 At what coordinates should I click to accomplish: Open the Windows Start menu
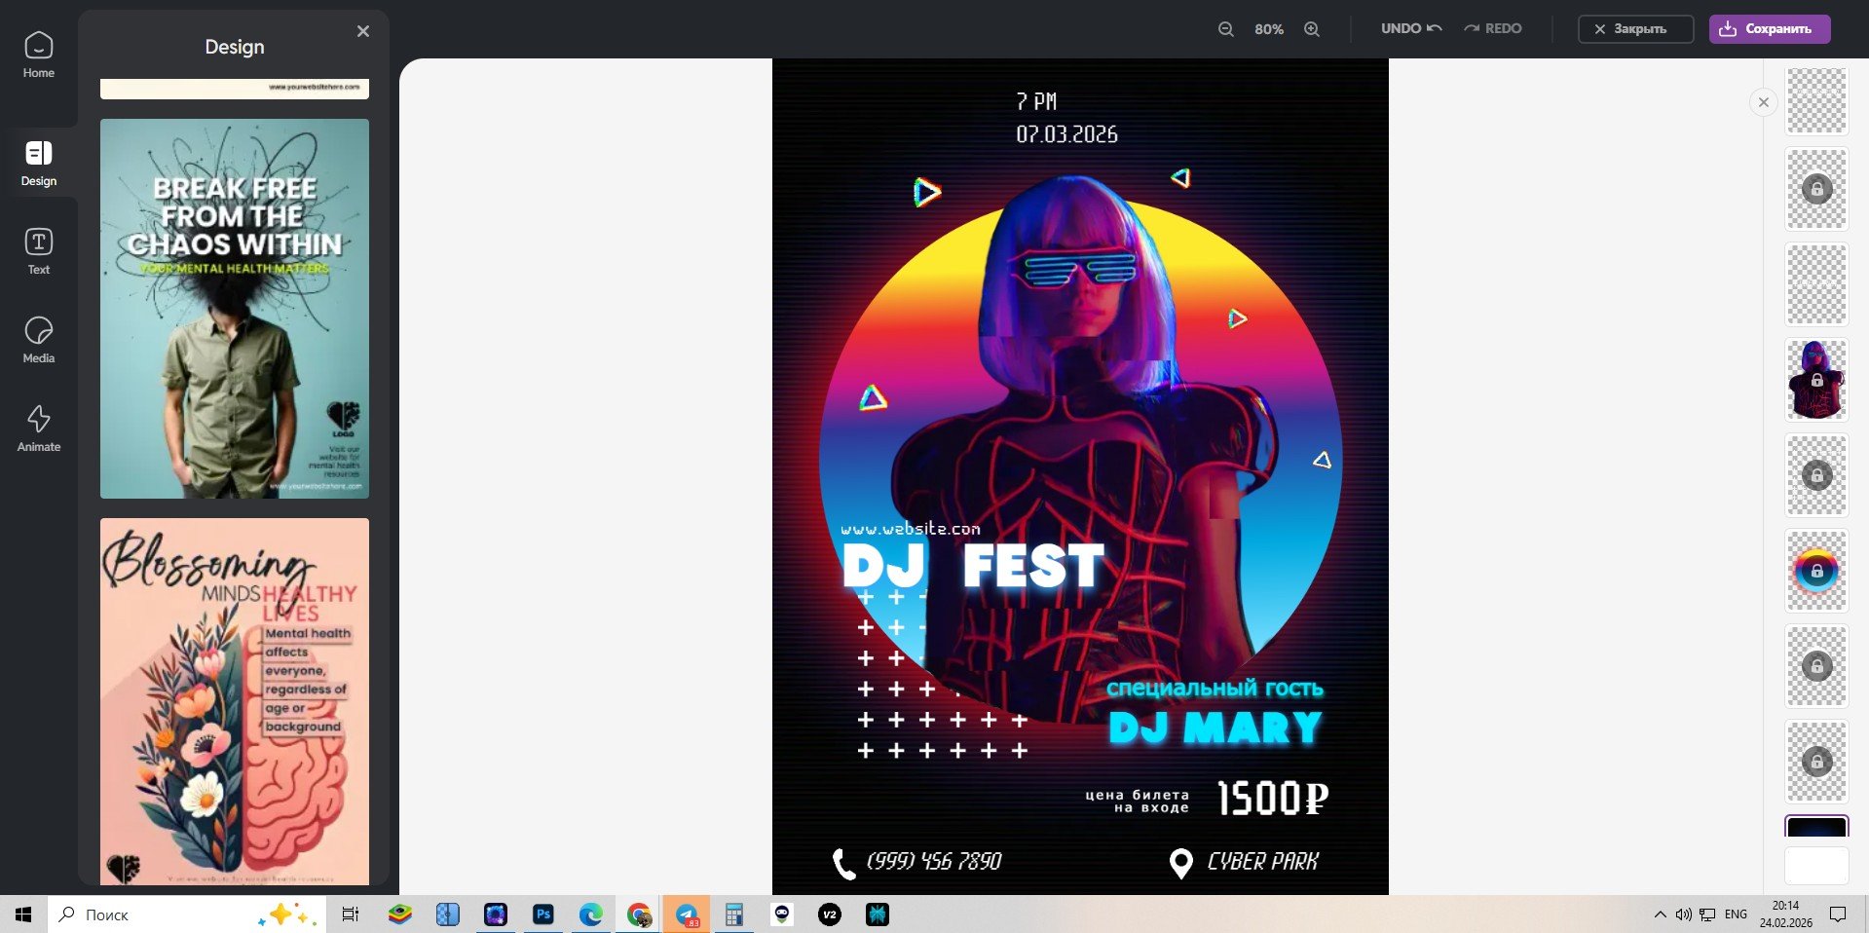coord(23,914)
